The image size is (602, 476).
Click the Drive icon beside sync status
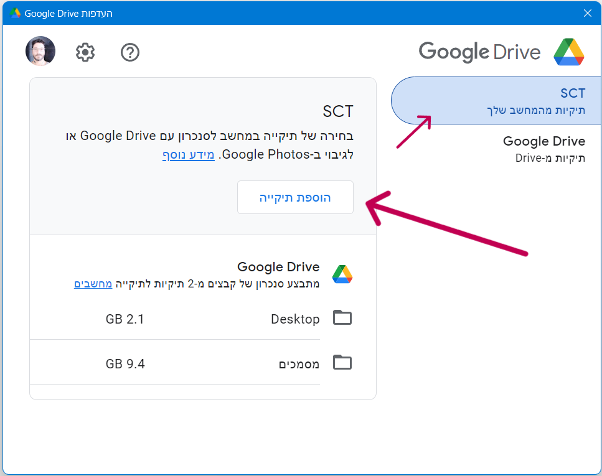(342, 274)
